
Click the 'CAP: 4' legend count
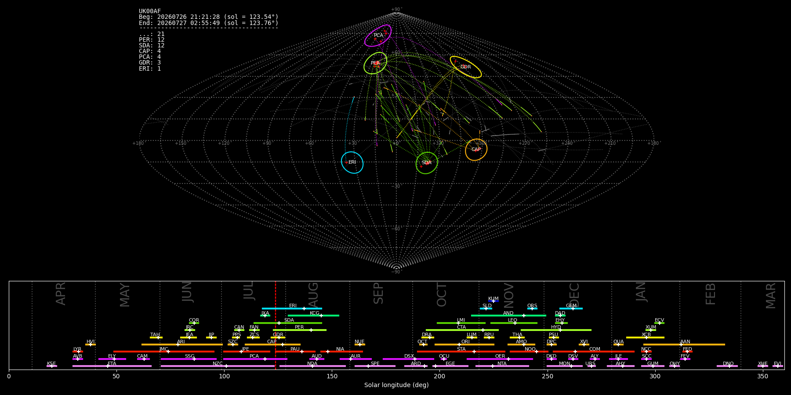[150, 51]
